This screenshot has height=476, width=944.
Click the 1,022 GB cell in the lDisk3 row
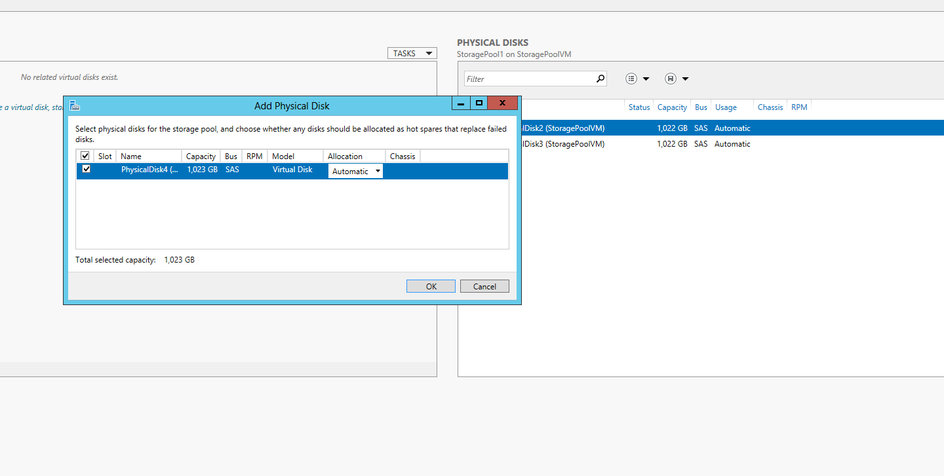[x=672, y=144]
